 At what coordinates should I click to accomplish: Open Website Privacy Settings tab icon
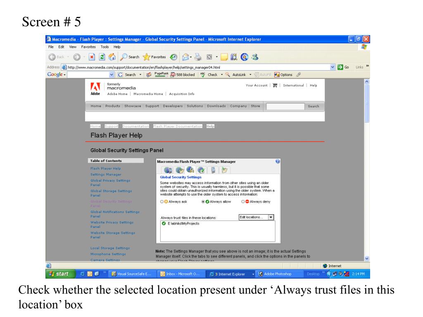(x=213, y=170)
